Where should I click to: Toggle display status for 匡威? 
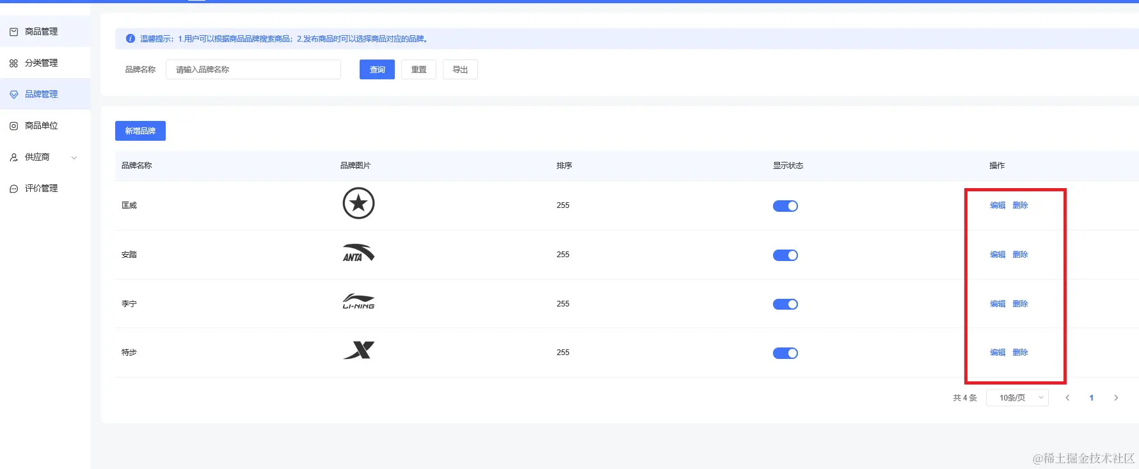785,206
